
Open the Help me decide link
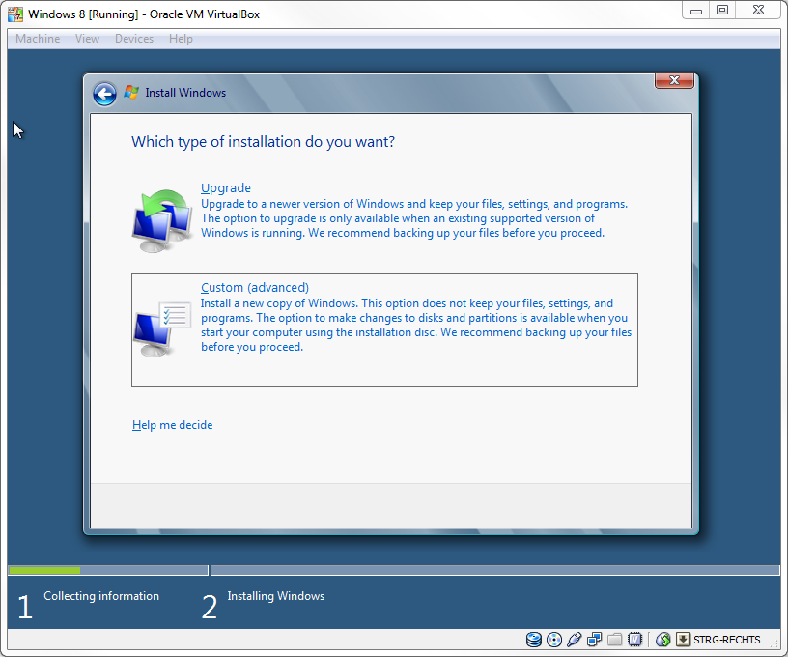click(172, 425)
